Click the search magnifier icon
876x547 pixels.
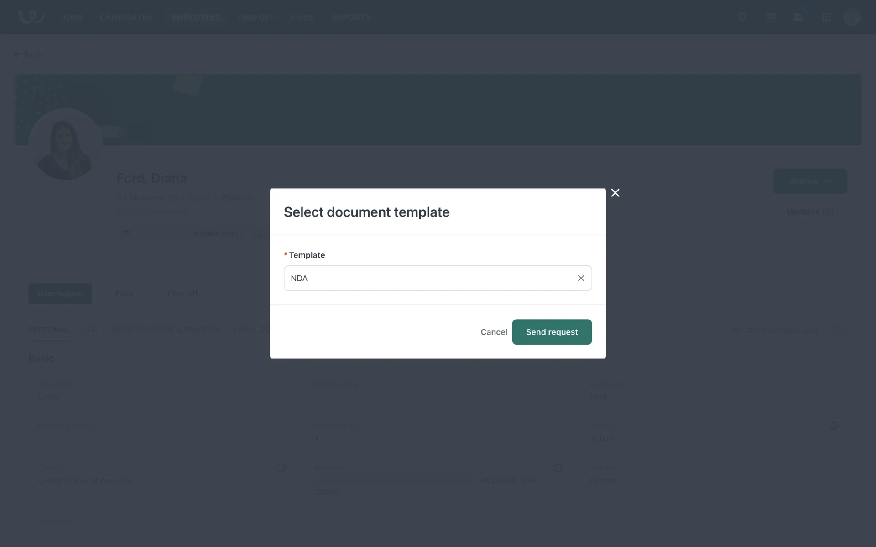click(x=742, y=17)
